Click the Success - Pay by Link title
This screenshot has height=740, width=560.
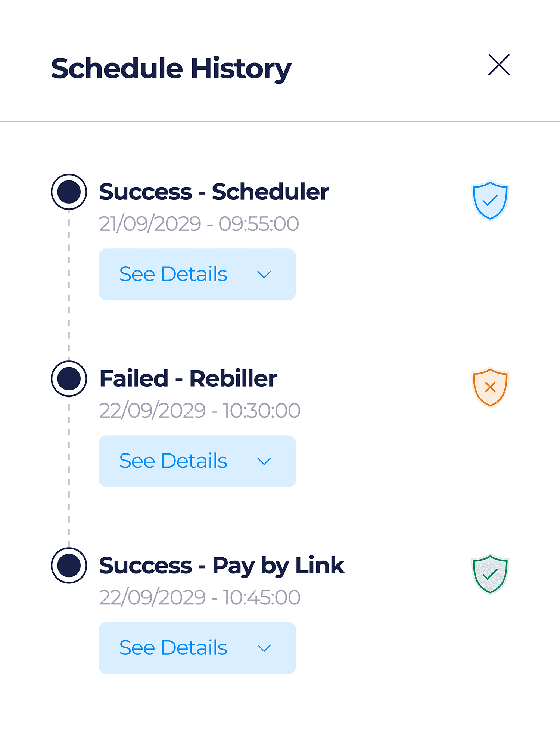[222, 566]
